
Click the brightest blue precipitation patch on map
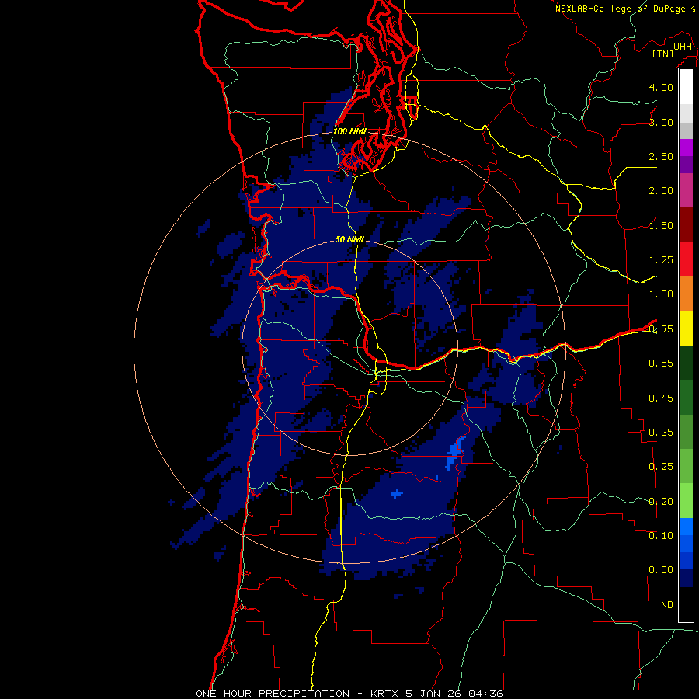click(x=456, y=451)
